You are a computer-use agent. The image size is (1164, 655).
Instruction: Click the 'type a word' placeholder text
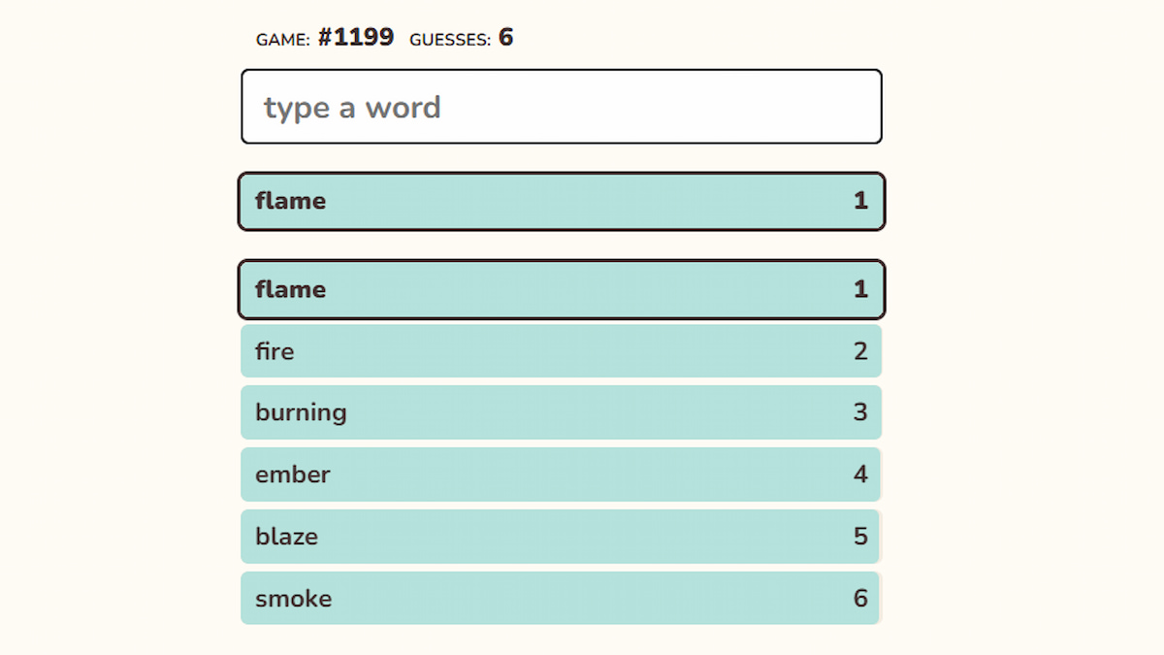coord(352,107)
